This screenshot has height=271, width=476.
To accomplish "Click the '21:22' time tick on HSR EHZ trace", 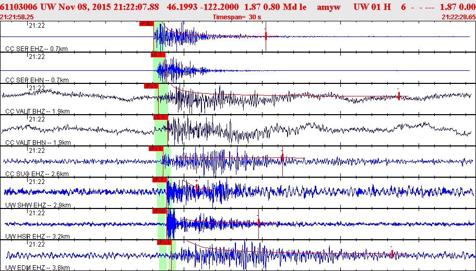I will pyautogui.click(x=37, y=213).
